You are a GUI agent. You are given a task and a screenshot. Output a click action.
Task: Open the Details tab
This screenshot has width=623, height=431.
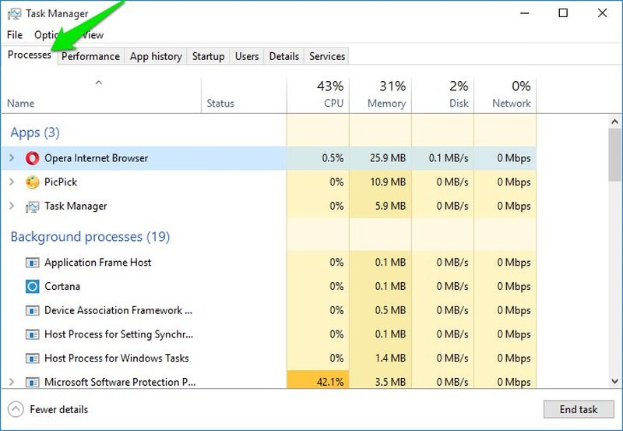284,56
